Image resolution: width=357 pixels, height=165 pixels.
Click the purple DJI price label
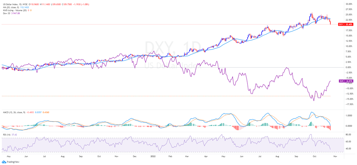coord(340,81)
